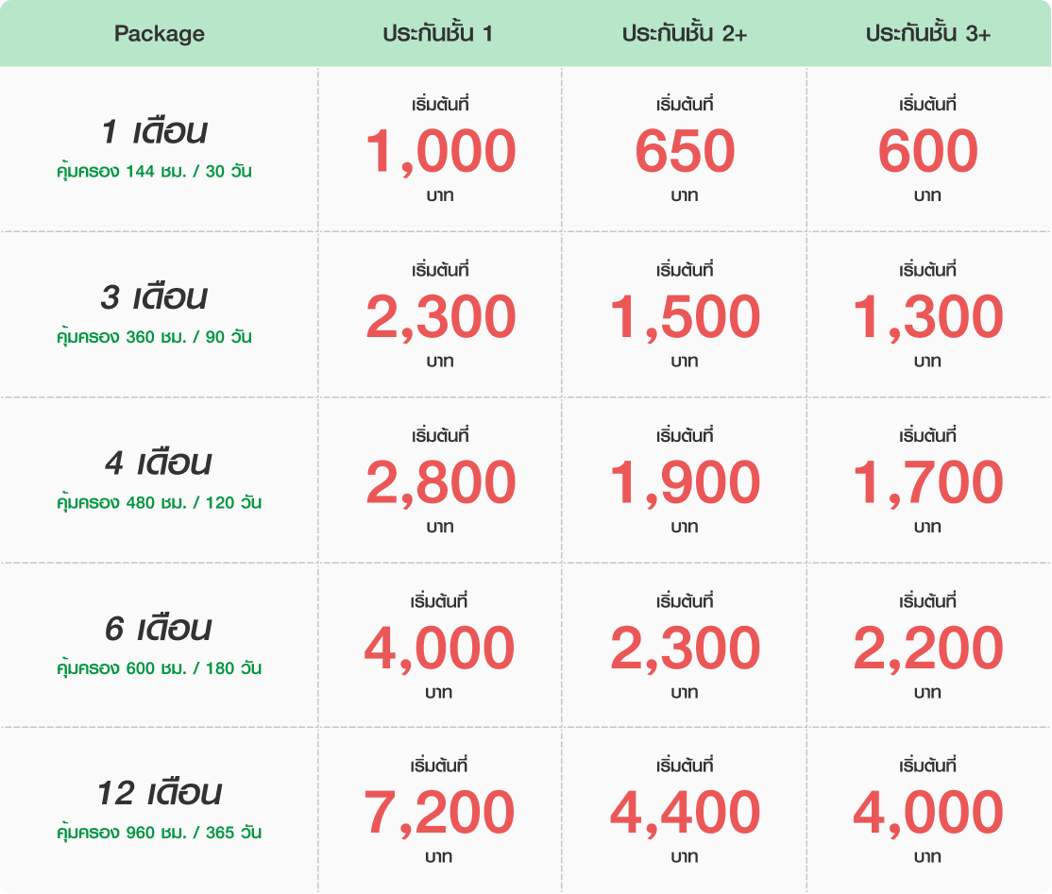Screen dimensions: 1052x894
Task: Choose the 3 เดือน package row label
Action: coord(154,297)
